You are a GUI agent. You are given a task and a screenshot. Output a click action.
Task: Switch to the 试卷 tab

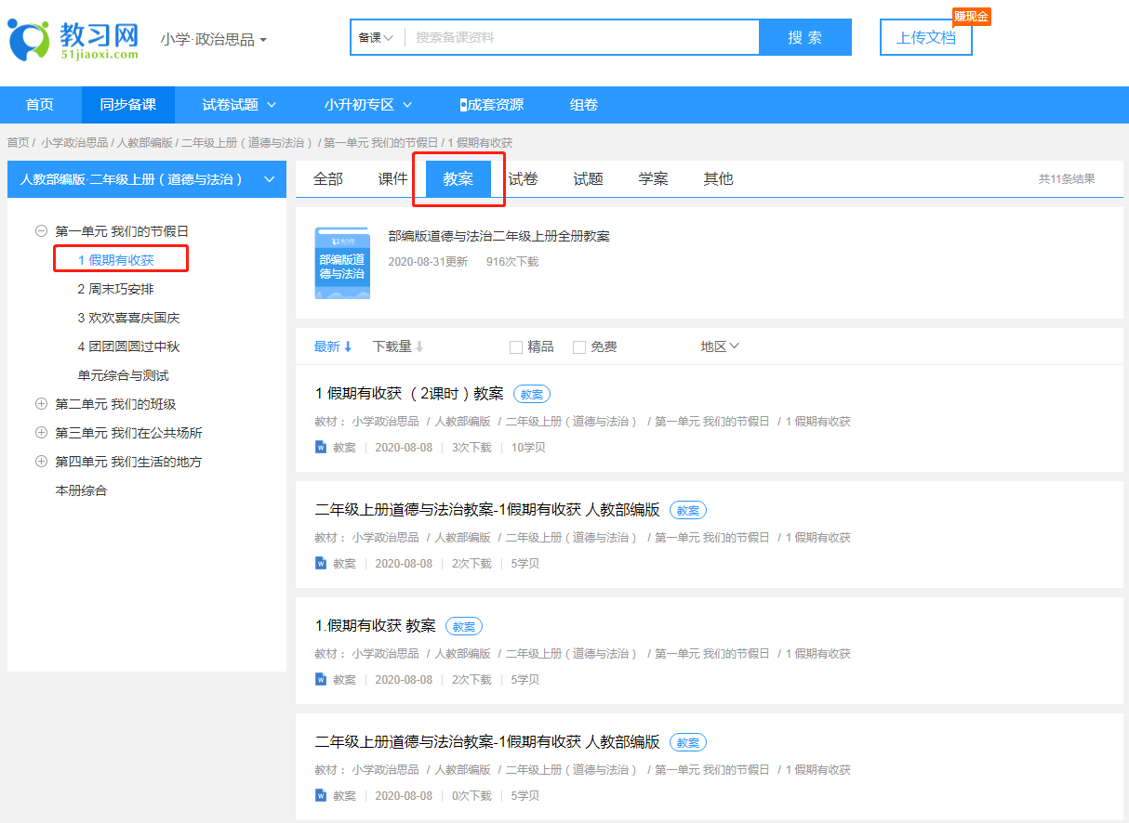click(524, 179)
